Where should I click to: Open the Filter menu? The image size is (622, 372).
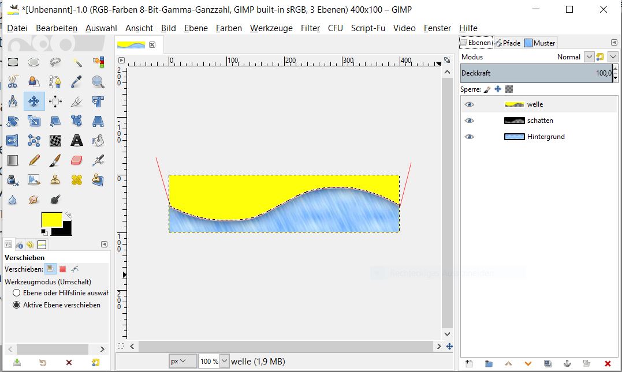click(x=310, y=28)
